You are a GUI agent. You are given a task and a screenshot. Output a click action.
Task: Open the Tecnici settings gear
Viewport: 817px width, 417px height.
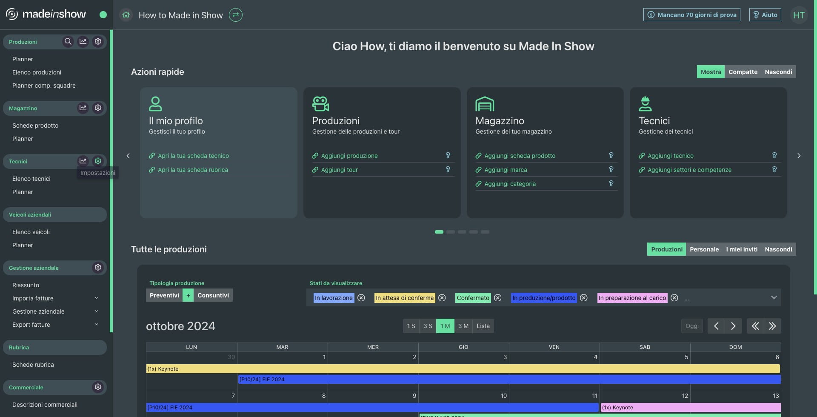pyautogui.click(x=98, y=161)
